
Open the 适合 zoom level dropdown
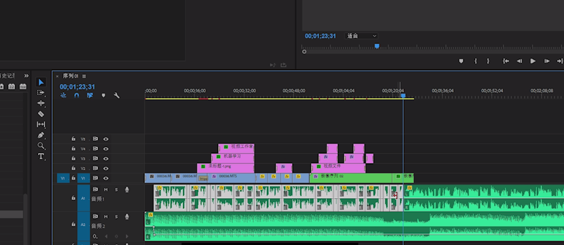[361, 36]
